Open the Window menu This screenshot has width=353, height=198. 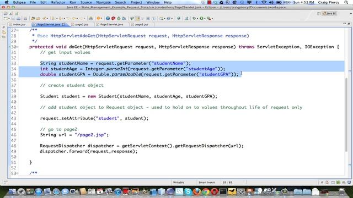[x=153, y=2]
